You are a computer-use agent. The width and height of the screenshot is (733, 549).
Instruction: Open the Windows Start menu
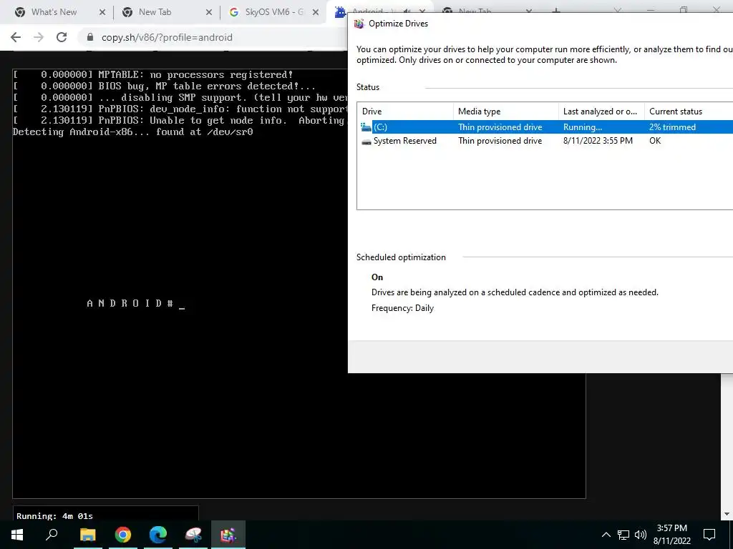[17, 535]
